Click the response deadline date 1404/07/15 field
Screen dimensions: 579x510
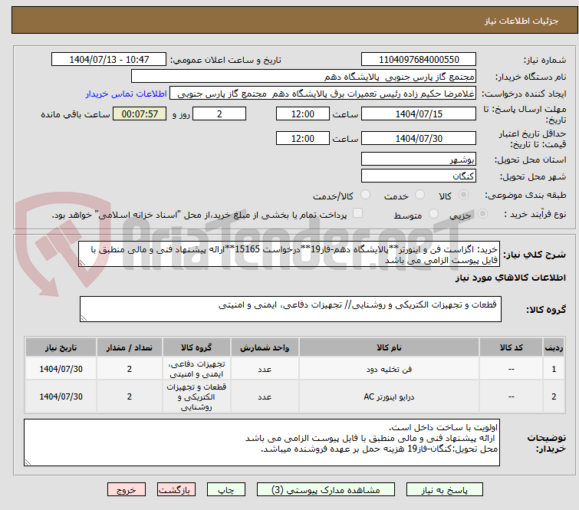pyautogui.click(x=419, y=114)
